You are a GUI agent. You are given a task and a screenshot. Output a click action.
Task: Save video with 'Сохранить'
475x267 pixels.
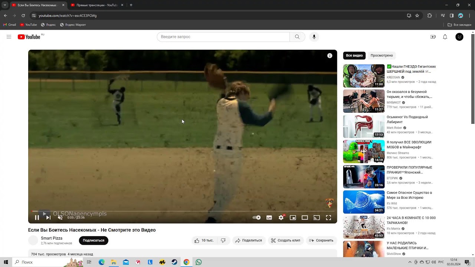tap(321, 240)
